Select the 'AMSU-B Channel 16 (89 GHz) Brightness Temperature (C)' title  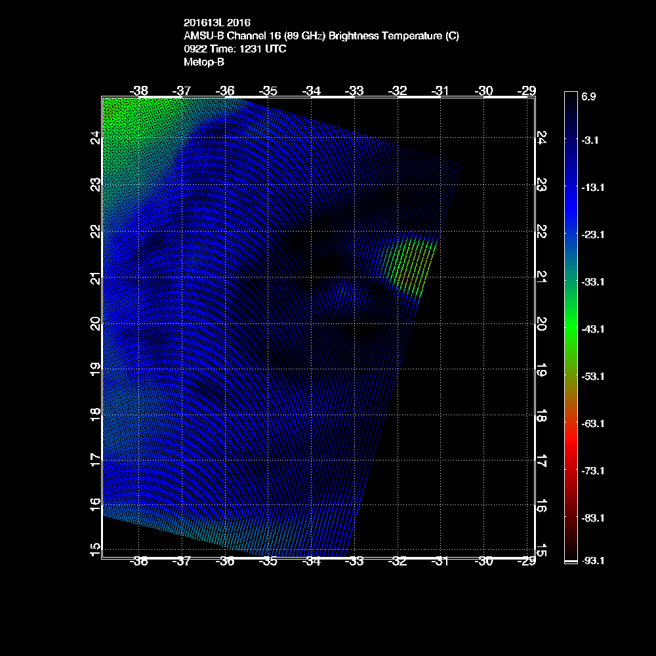[321, 36]
